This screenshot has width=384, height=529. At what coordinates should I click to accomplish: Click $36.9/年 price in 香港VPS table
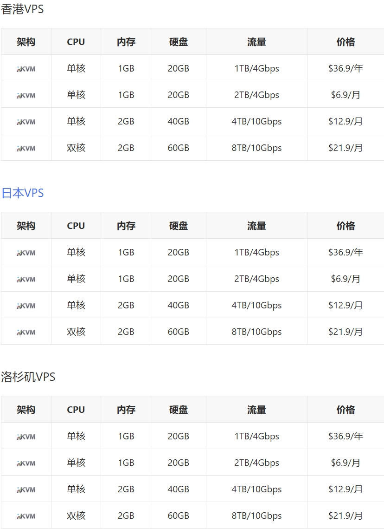pos(346,68)
